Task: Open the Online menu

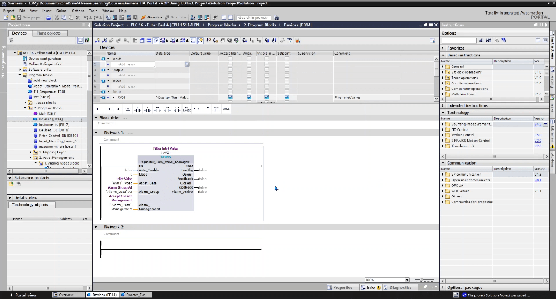Action: (63, 11)
